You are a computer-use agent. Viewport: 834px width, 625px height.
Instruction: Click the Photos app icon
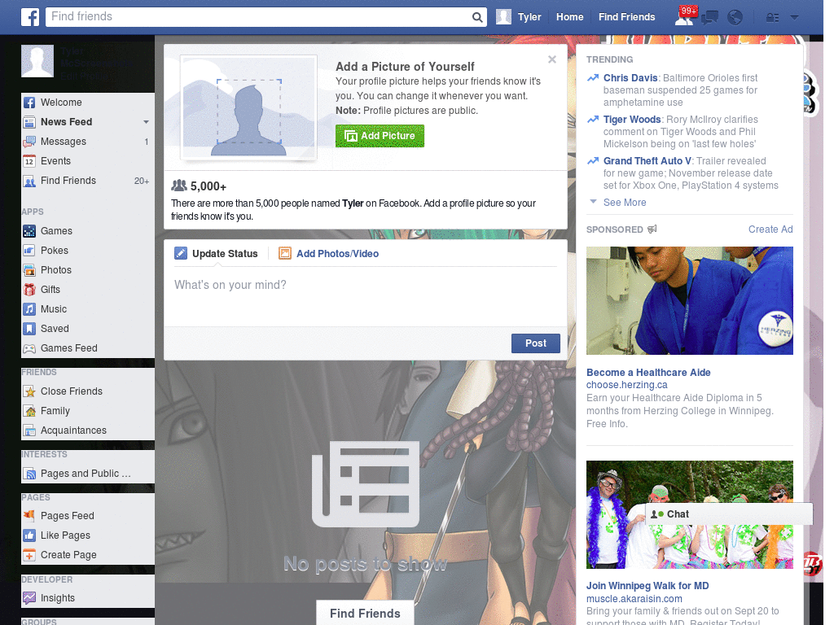(29, 270)
